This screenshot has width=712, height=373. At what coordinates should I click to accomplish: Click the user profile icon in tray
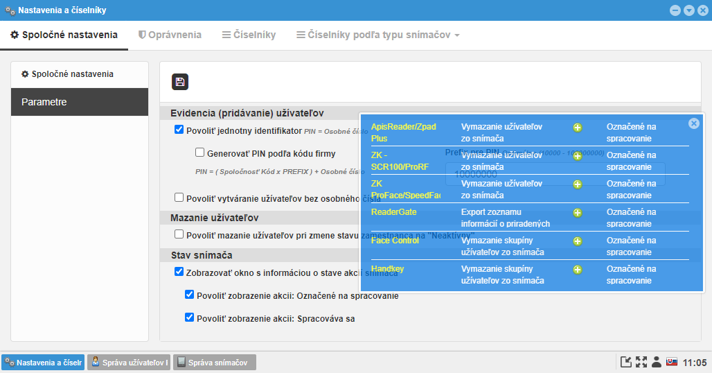click(x=656, y=362)
